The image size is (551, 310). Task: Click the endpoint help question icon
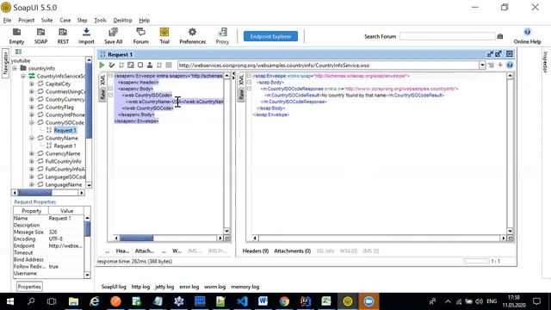[510, 65]
